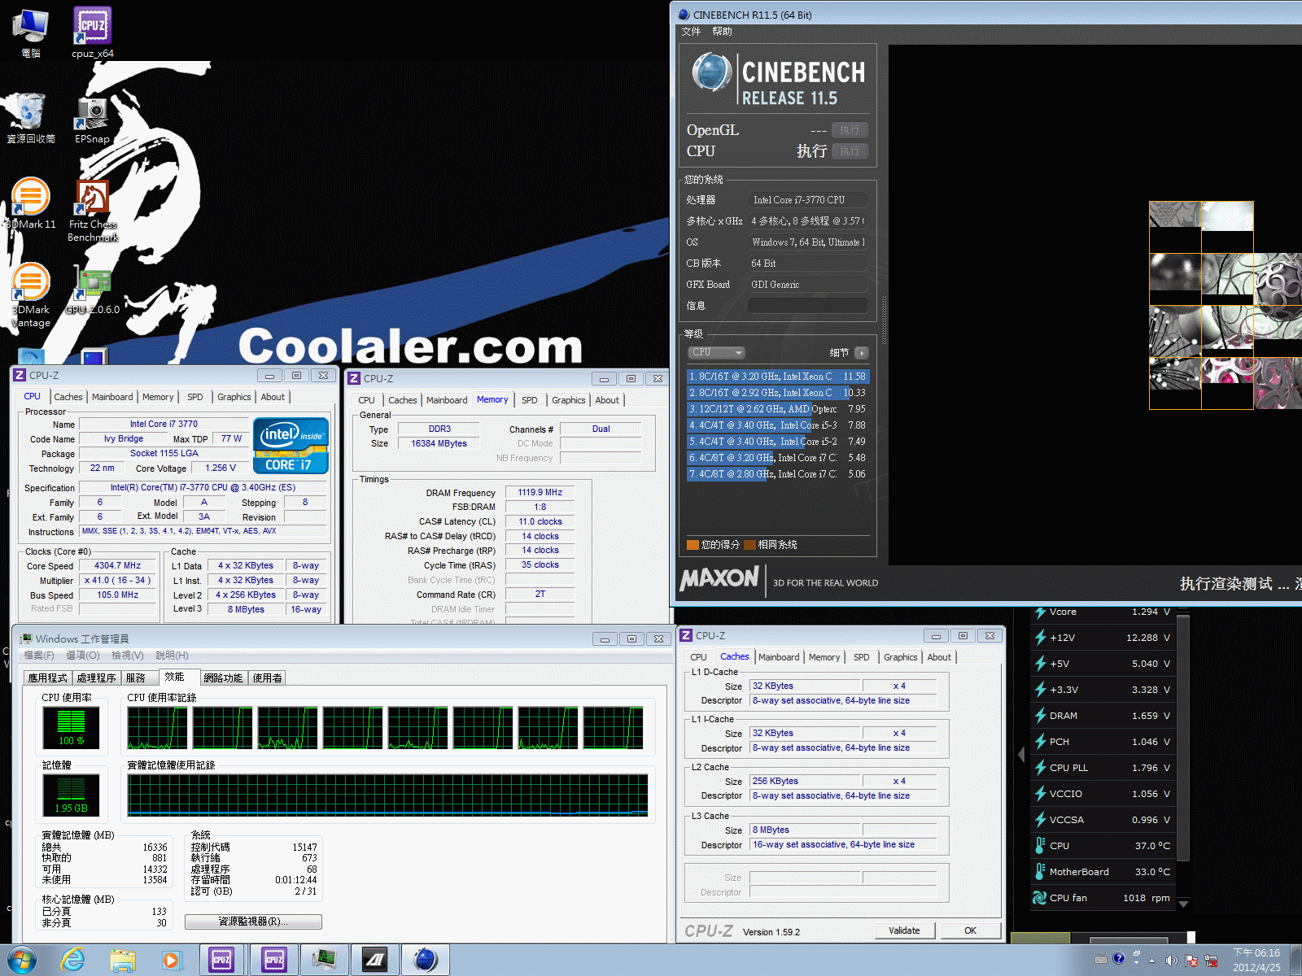The height and width of the screenshot is (976, 1302).
Task: Click the Multiplier value x 41.0
Action: (x=118, y=580)
